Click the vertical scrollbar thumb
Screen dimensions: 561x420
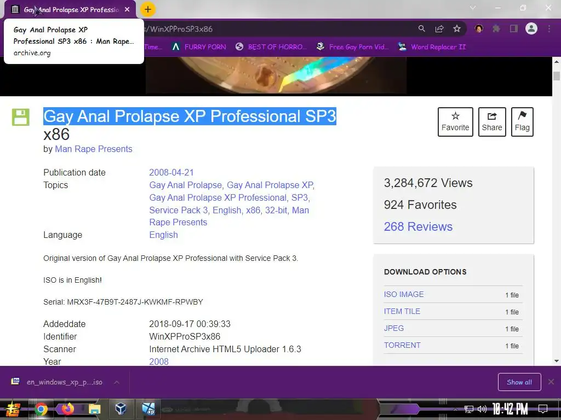point(557,75)
